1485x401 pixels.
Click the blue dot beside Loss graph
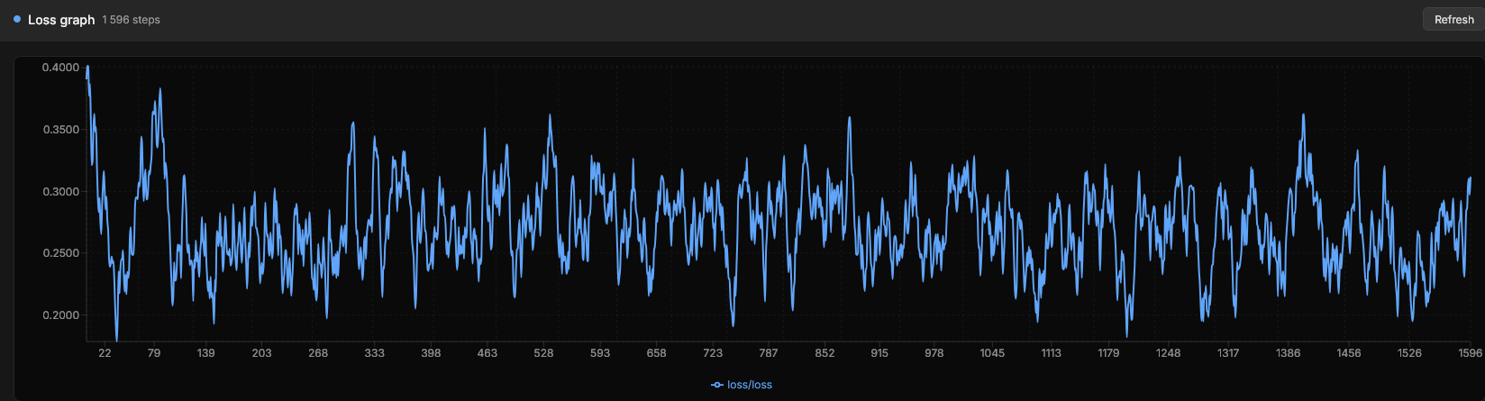(17, 19)
